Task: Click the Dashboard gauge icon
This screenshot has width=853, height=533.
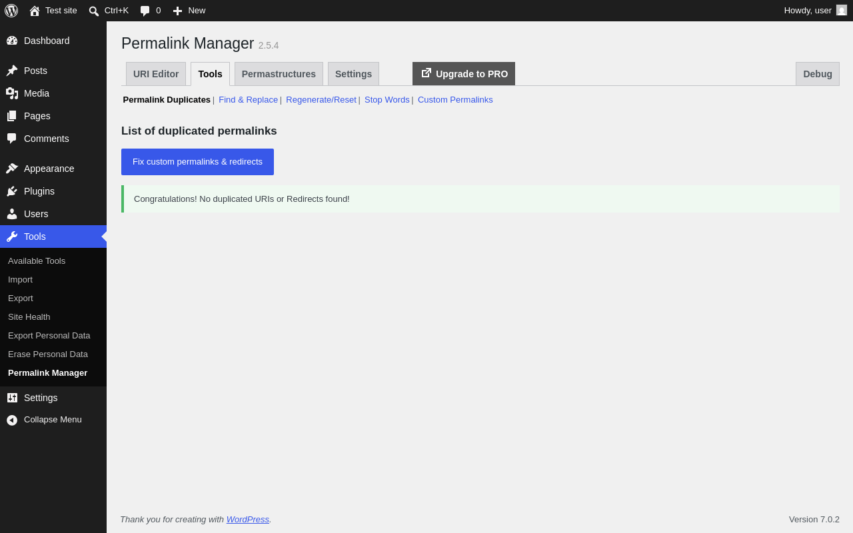Action: 12,41
